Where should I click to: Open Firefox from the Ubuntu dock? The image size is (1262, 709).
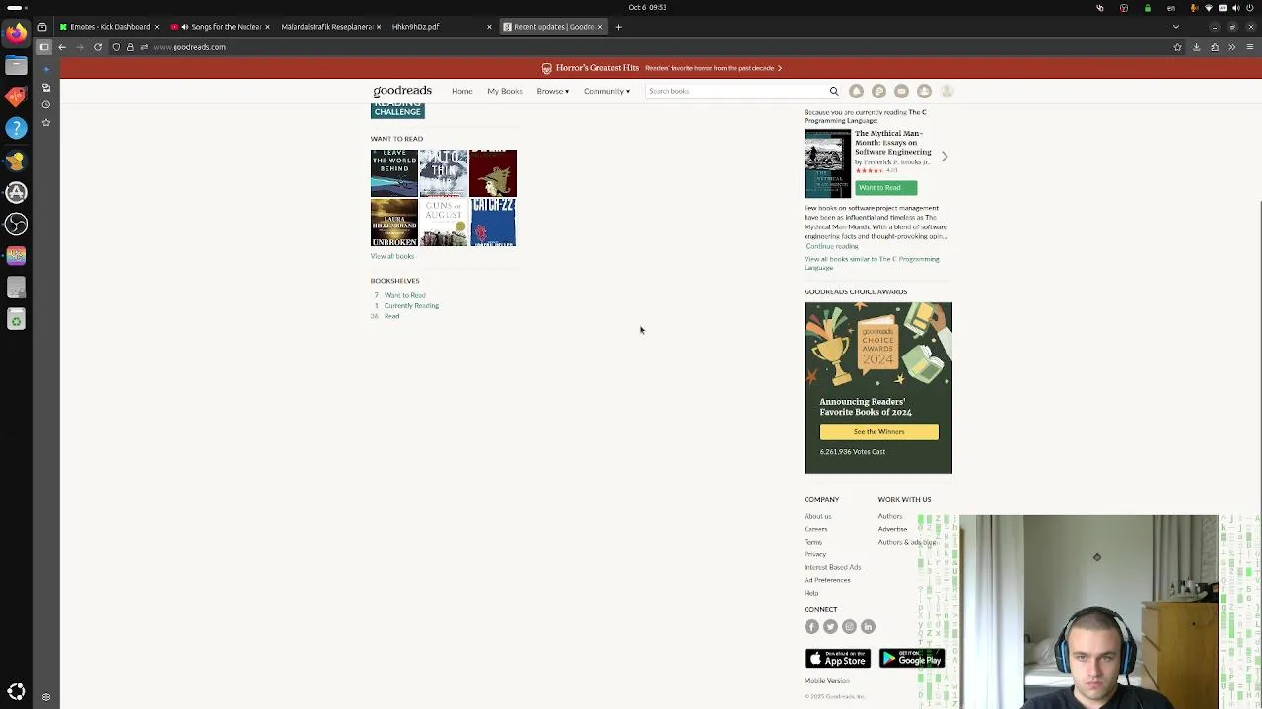point(16,33)
